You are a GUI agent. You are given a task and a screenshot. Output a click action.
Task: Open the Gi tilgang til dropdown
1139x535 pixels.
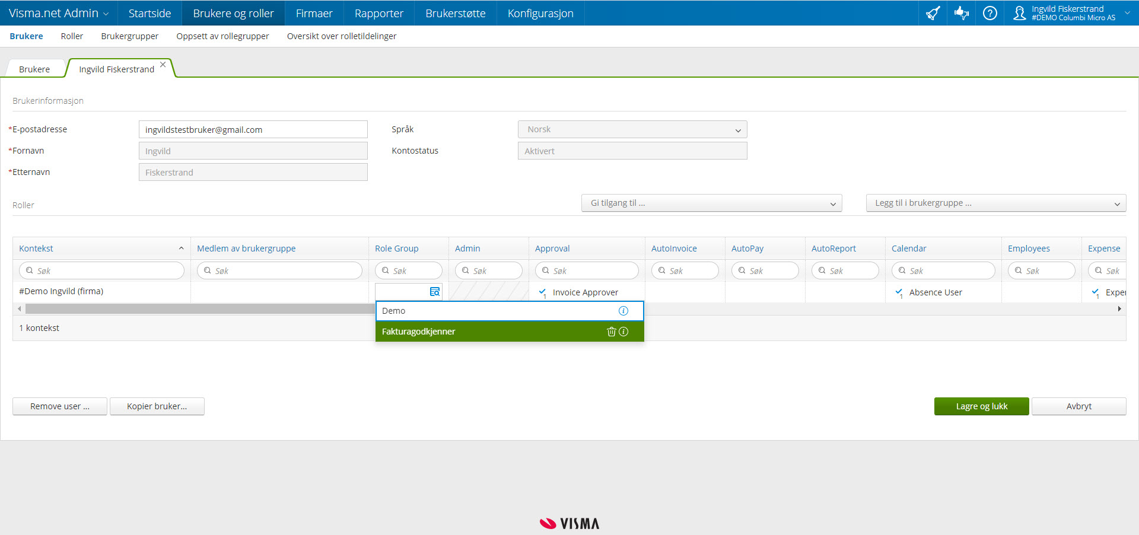[x=712, y=203]
